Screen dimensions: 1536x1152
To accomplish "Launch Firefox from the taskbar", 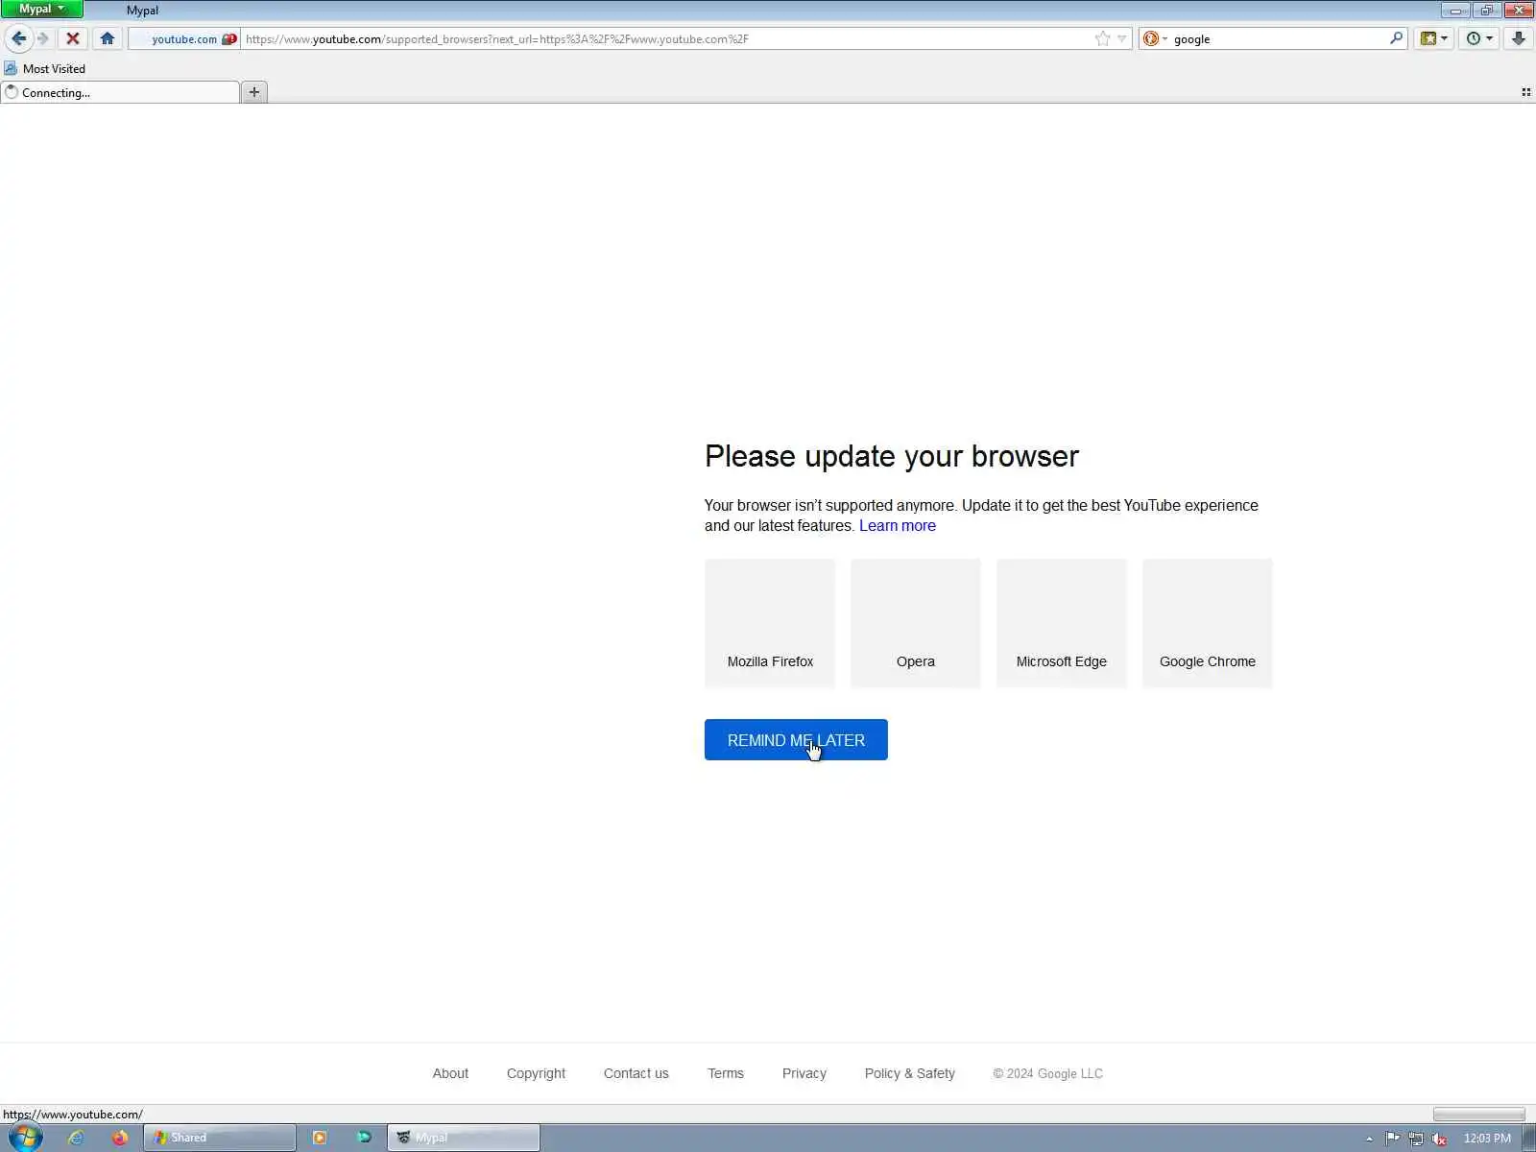I will pyautogui.click(x=119, y=1138).
